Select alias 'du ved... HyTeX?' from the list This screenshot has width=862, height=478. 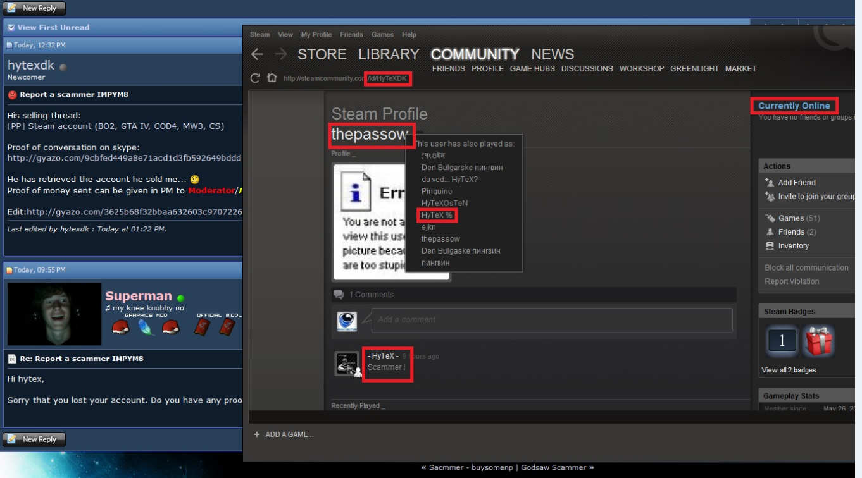(x=449, y=180)
